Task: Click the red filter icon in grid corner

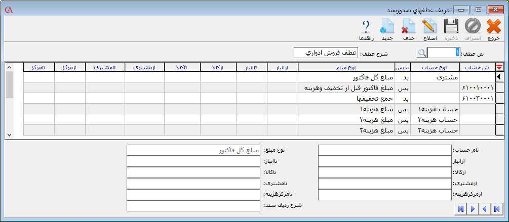Action: pyautogui.click(x=499, y=67)
